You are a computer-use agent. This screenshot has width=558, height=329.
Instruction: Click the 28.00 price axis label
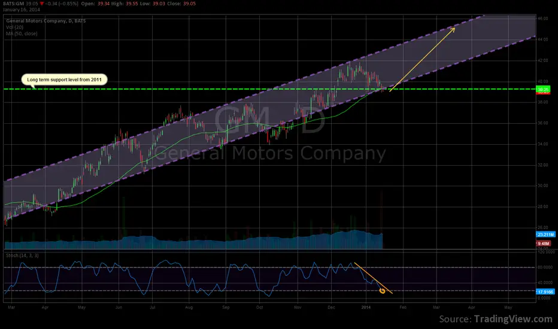point(543,206)
